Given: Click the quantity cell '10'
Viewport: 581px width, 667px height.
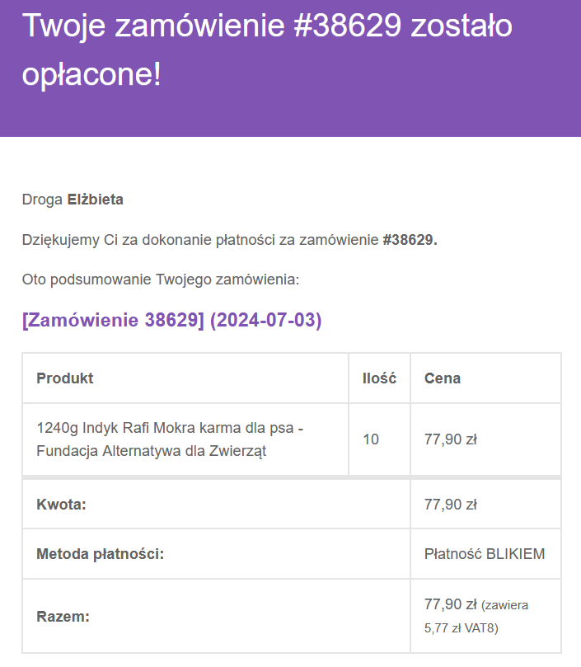Looking at the screenshot, I should 371,439.
